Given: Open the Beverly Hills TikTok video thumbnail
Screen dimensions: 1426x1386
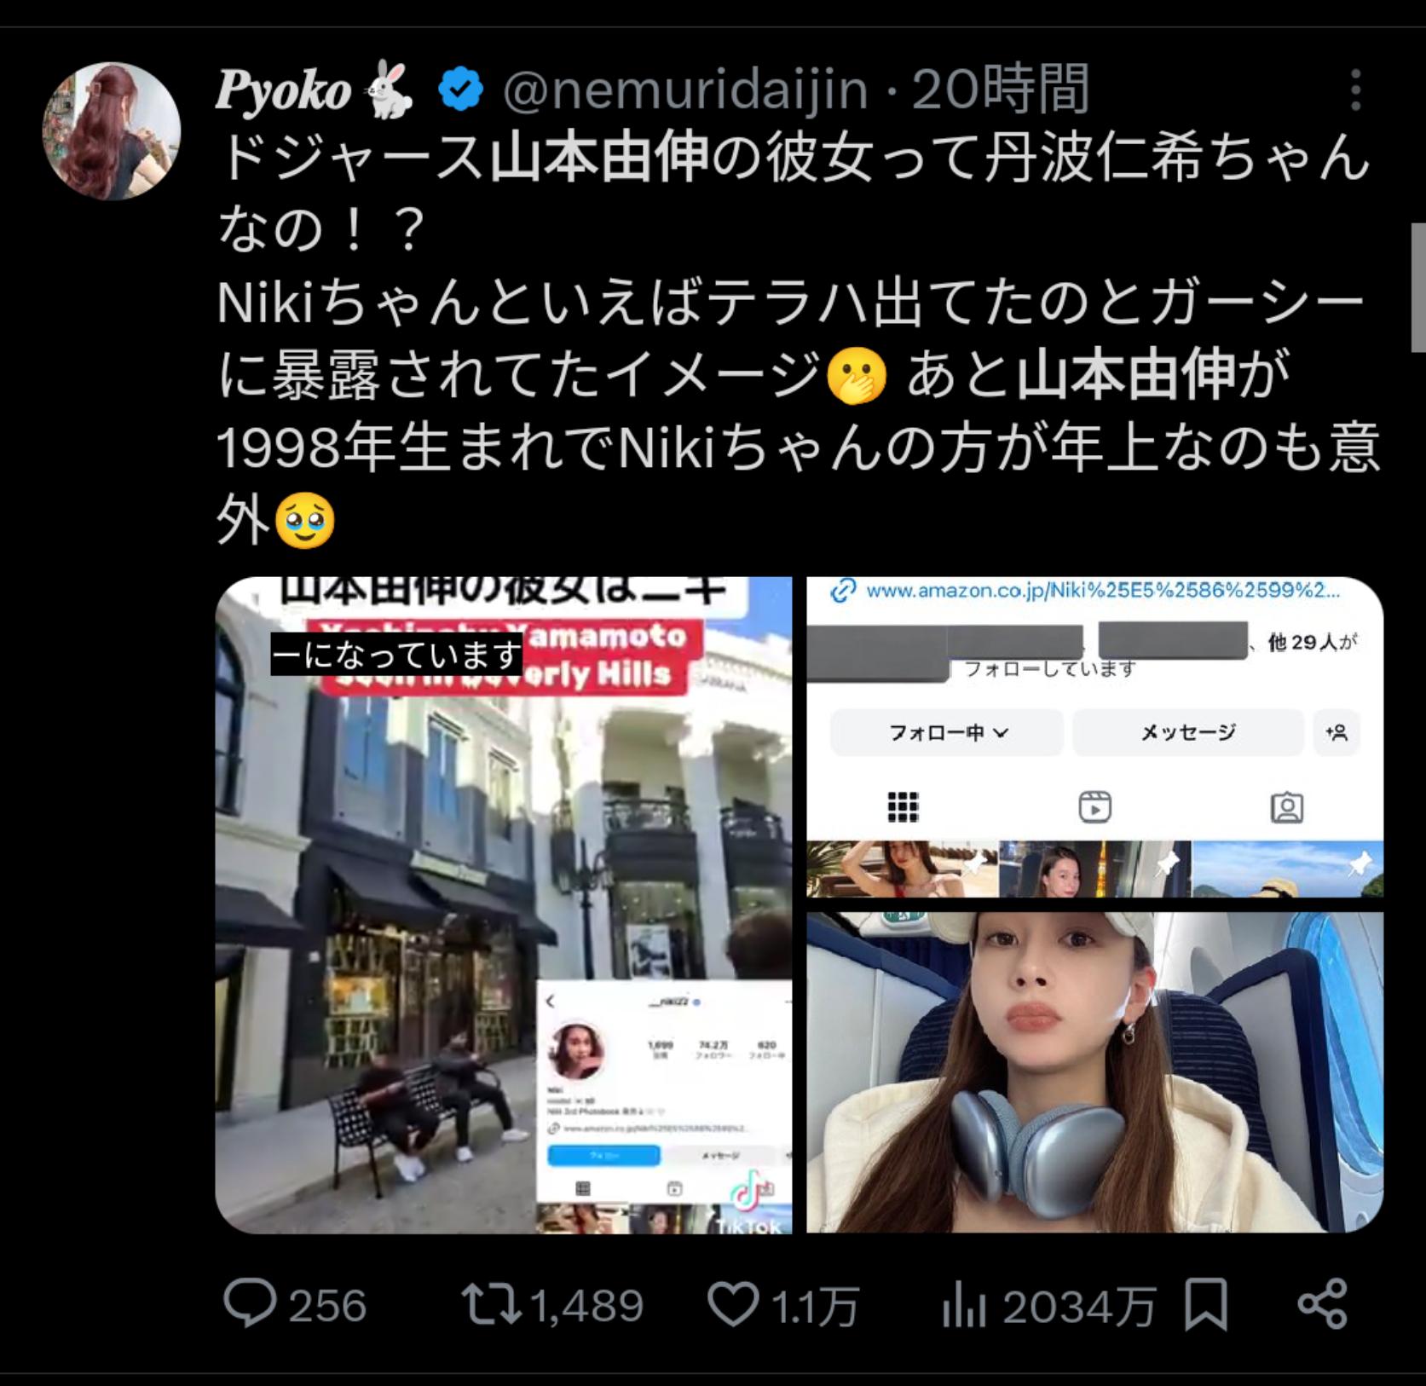Looking at the screenshot, I should tap(504, 905).
